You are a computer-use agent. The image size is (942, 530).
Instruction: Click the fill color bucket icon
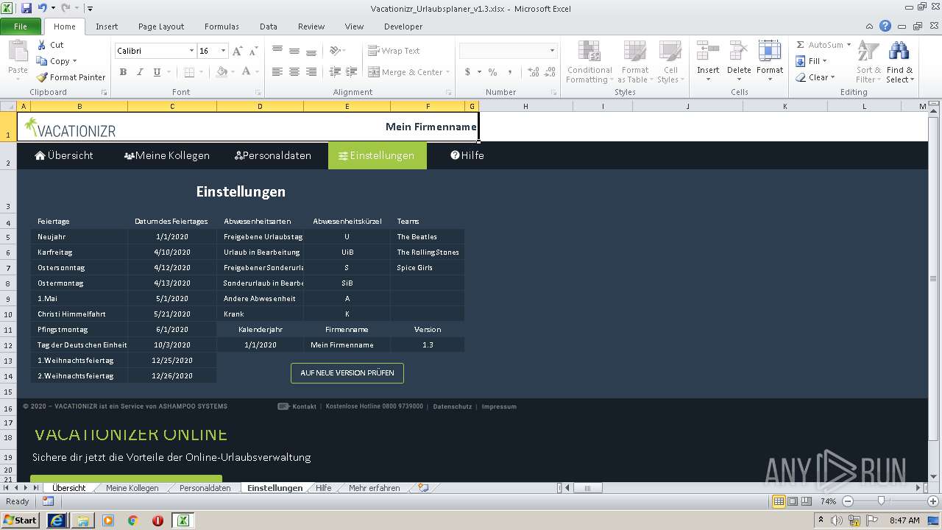point(222,72)
